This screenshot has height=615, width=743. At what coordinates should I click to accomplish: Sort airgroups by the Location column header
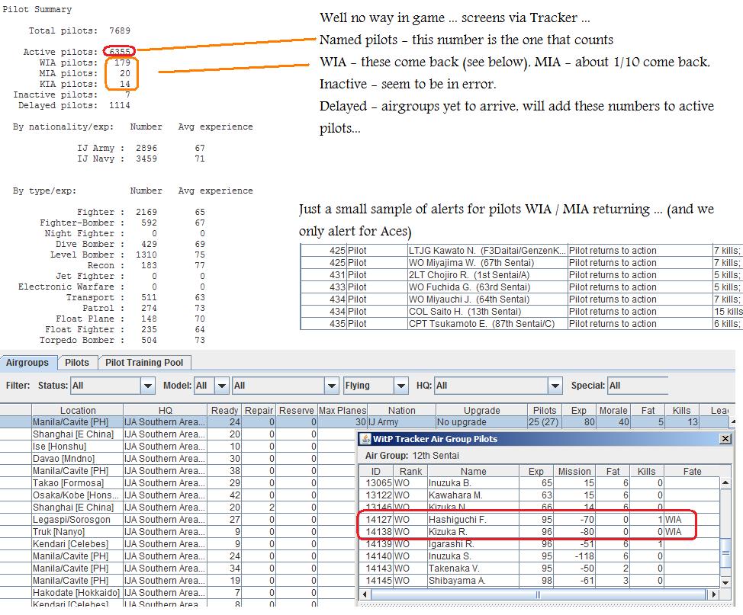click(x=78, y=411)
